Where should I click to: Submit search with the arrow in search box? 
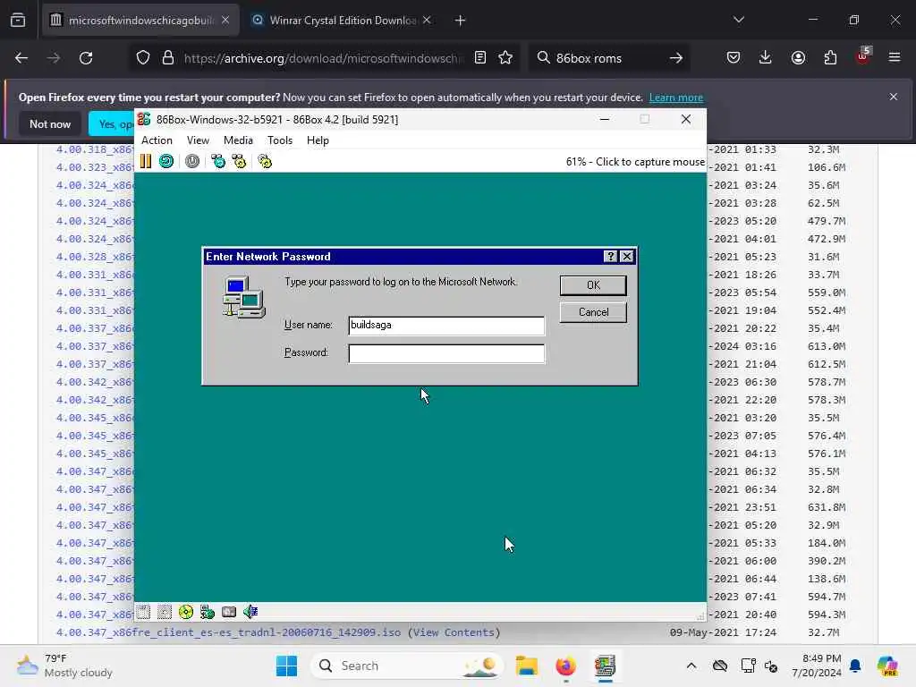tap(676, 58)
